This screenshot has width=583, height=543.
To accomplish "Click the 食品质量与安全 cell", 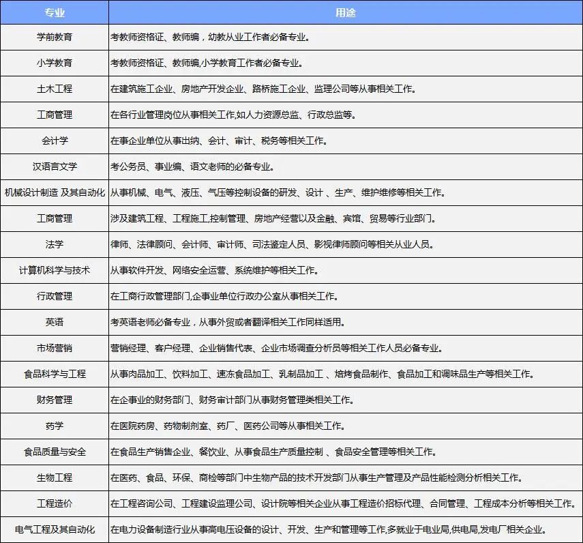I will tap(55, 452).
